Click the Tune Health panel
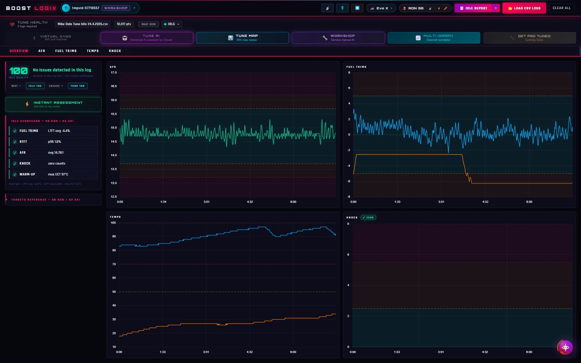Image resolution: width=581 pixels, height=363 pixels. coord(28,24)
